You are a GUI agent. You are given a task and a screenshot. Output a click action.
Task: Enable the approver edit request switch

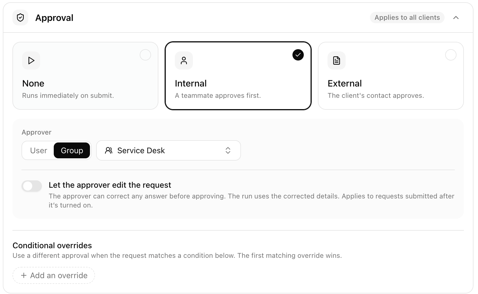pos(32,186)
